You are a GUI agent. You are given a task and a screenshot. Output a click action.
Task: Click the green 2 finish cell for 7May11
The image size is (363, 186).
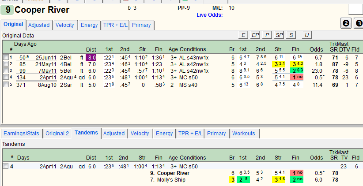(x=297, y=71)
